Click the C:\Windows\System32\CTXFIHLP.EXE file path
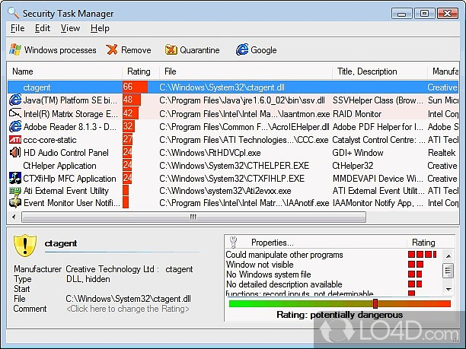 (231, 179)
